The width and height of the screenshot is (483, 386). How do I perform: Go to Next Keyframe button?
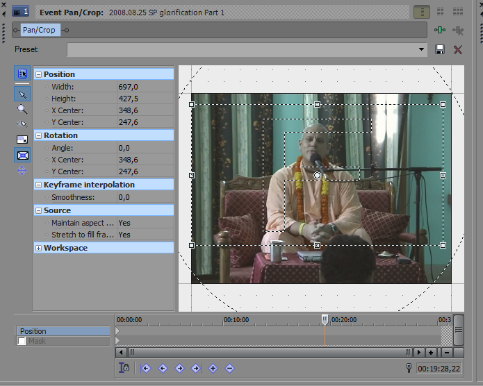click(179, 368)
